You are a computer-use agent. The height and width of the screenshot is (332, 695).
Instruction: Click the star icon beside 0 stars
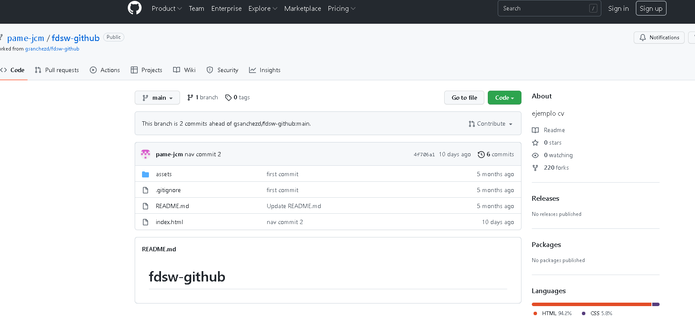(535, 143)
